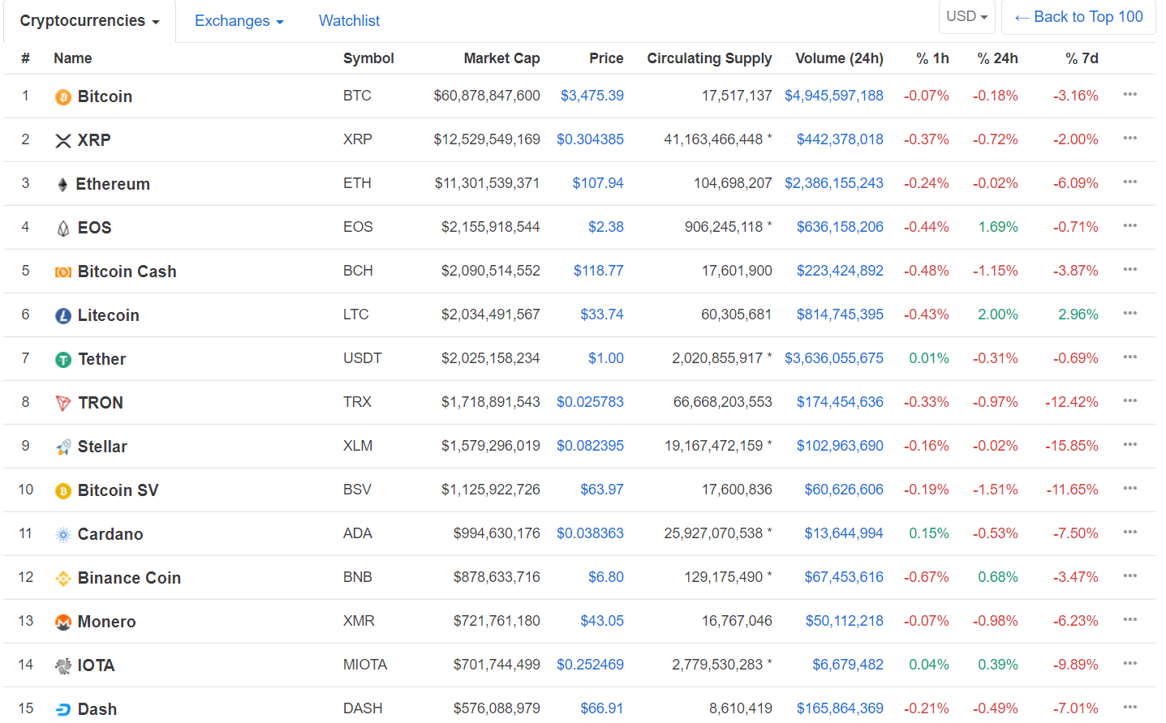1166x723 pixels.
Task: Open the Exchanges dropdown menu
Action: click(x=239, y=21)
